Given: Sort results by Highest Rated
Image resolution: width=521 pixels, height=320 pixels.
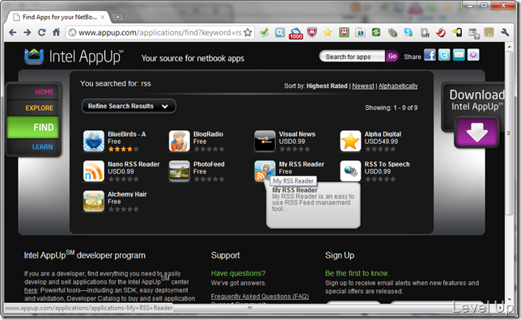Looking at the screenshot, I should point(327,86).
